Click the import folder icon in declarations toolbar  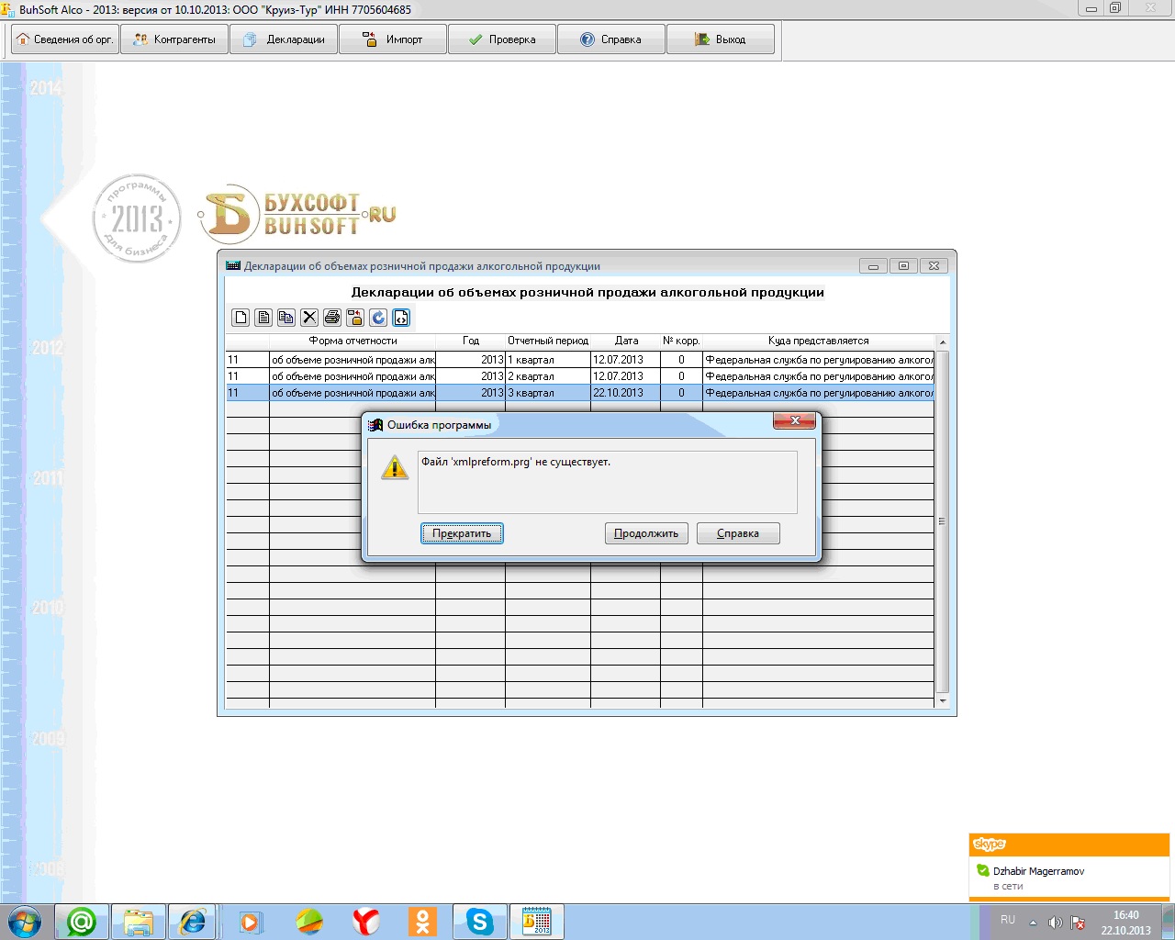point(355,318)
